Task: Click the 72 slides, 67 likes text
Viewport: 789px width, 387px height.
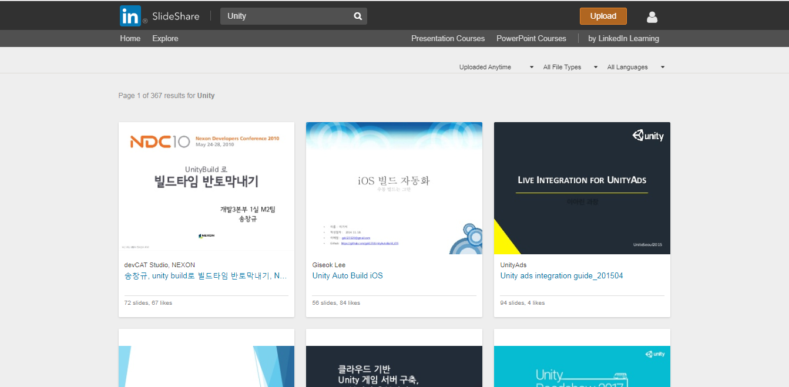Action: (x=148, y=303)
